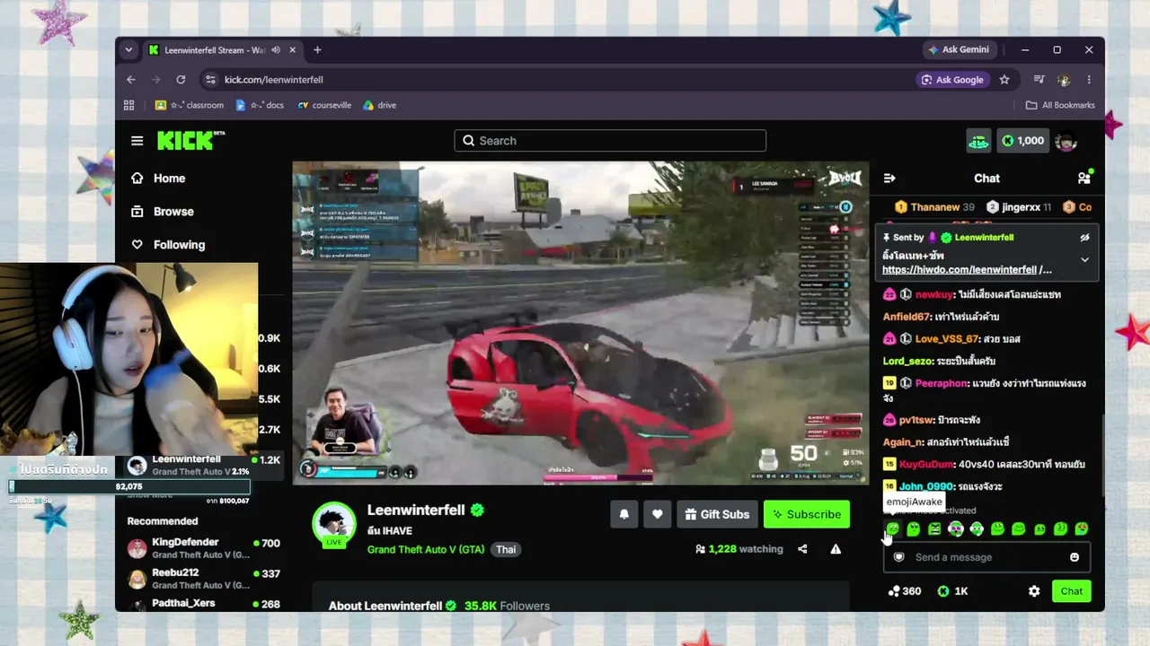The image size is (1150, 646).
Task: View site information icon in address bar
Action: tap(210, 80)
